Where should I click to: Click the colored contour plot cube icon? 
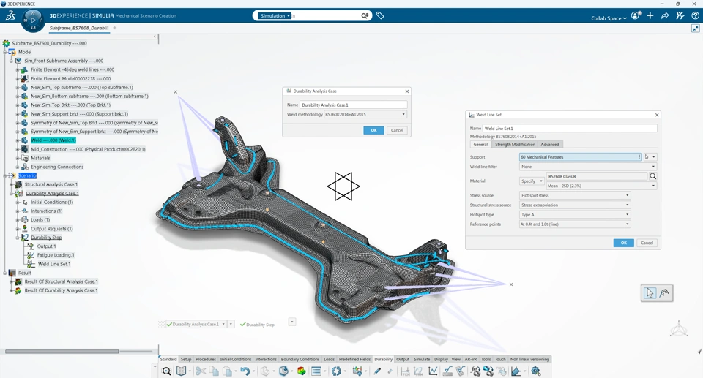(301, 371)
